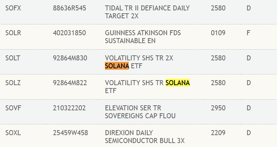277x147 pixels.
Task: Select the letter F in SOLR row
Action: pyautogui.click(x=248, y=33)
